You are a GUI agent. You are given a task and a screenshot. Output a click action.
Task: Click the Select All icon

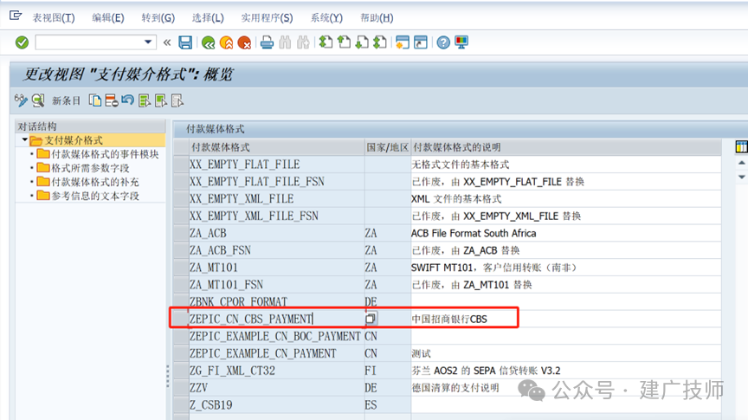pyautogui.click(x=144, y=100)
